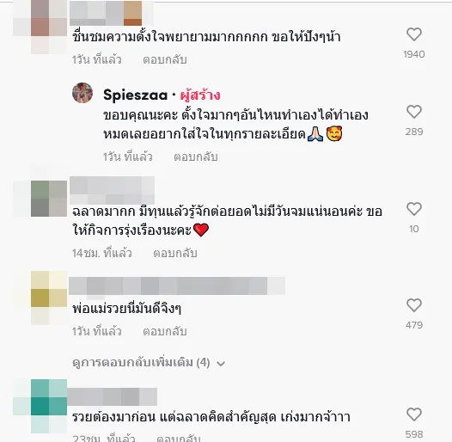Tap heart on comment with 10 likes
The height and width of the screenshot is (442, 452).
[414, 209]
